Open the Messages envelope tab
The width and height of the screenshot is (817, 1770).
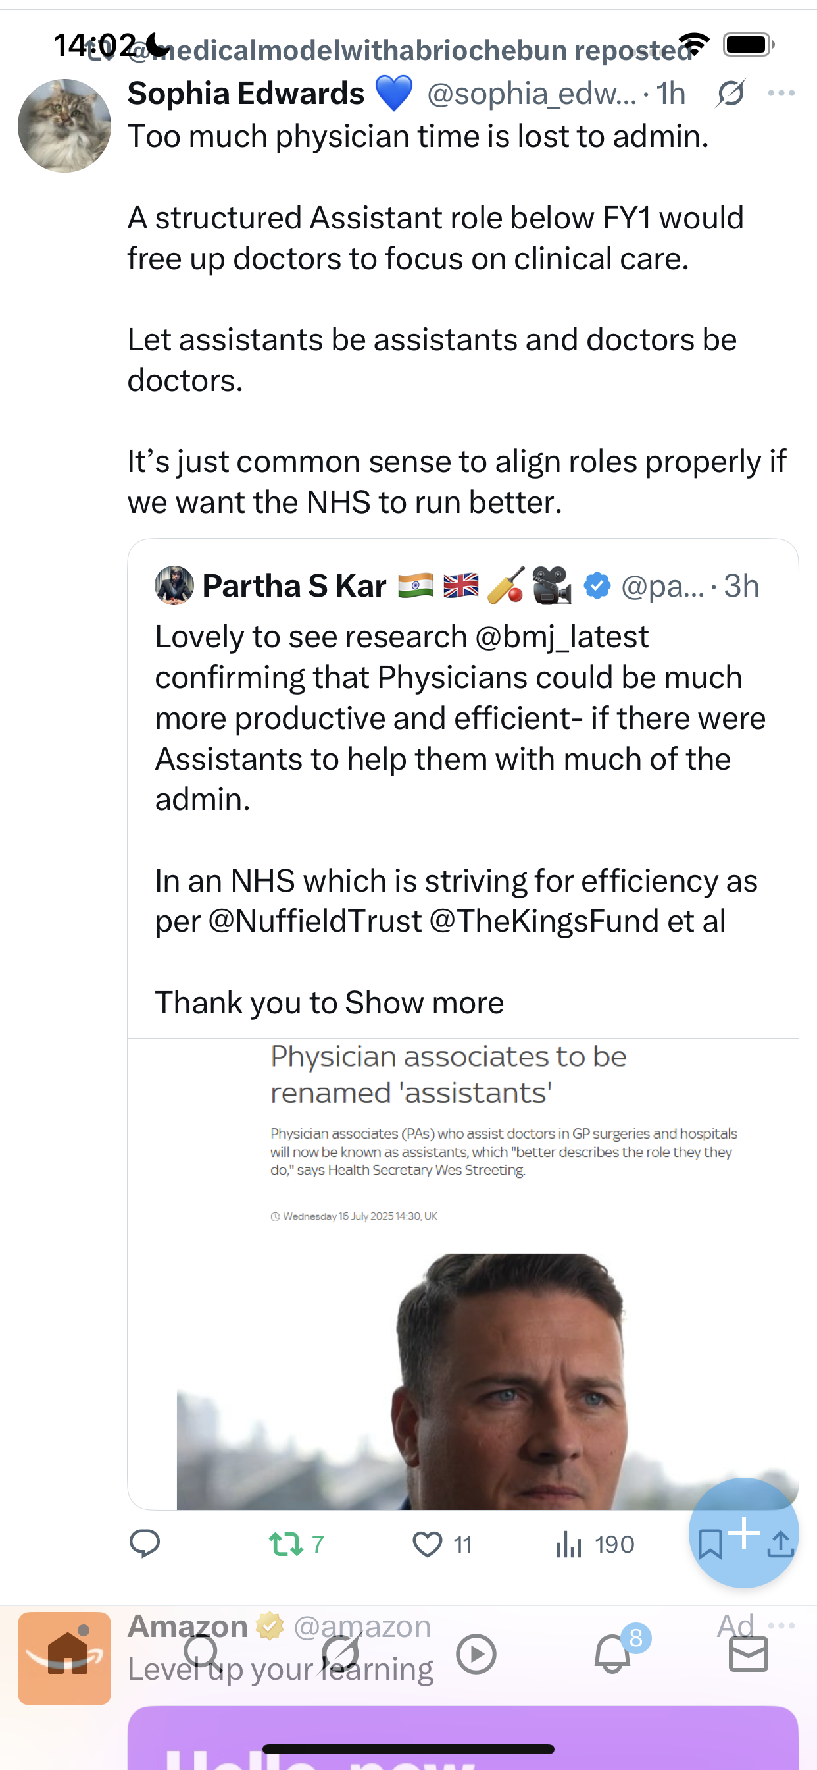[748, 1653]
